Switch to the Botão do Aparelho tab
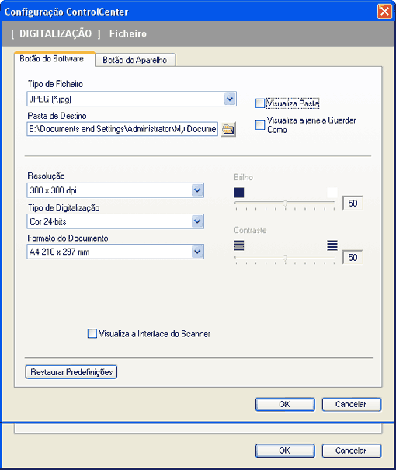The image size is (396, 470). pyautogui.click(x=135, y=60)
